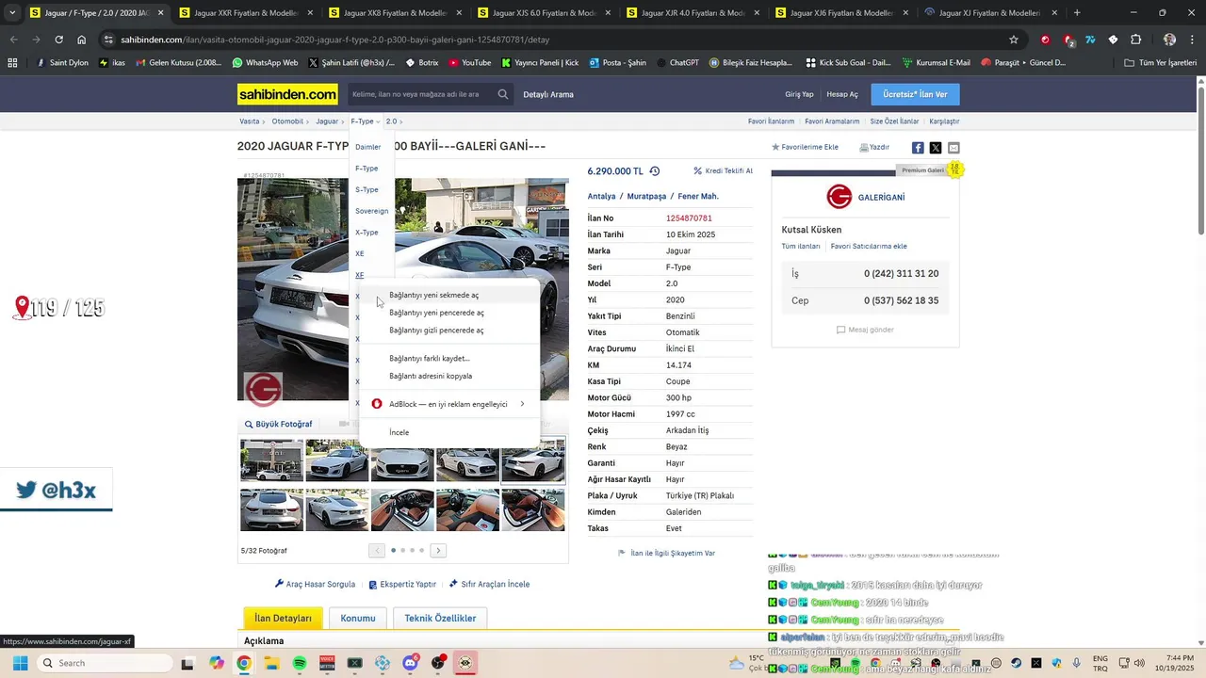Choose İncele in context menu
This screenshot has width=1206, height=678.
click(449, 432)
